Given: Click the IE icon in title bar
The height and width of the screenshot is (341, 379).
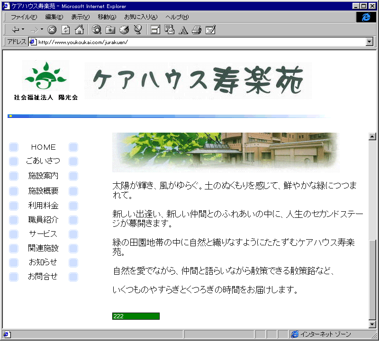Looking at the screenshot, I should [x=6, y=6].
